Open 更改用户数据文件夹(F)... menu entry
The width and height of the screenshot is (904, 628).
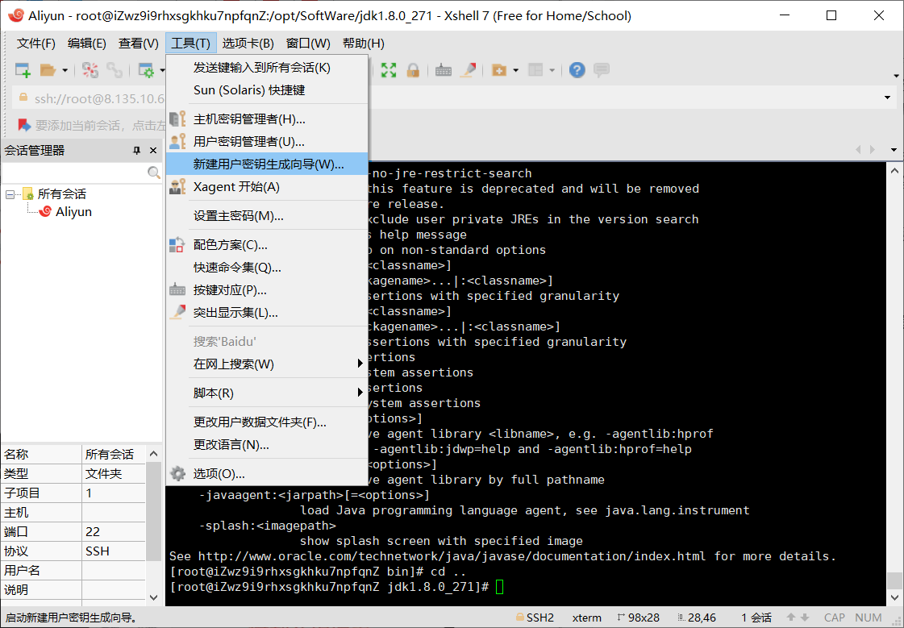pyautogui.click(x=267, y=422)
